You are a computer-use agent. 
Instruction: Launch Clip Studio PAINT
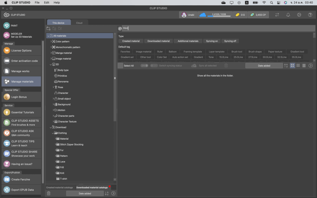[x=21, y=26]
